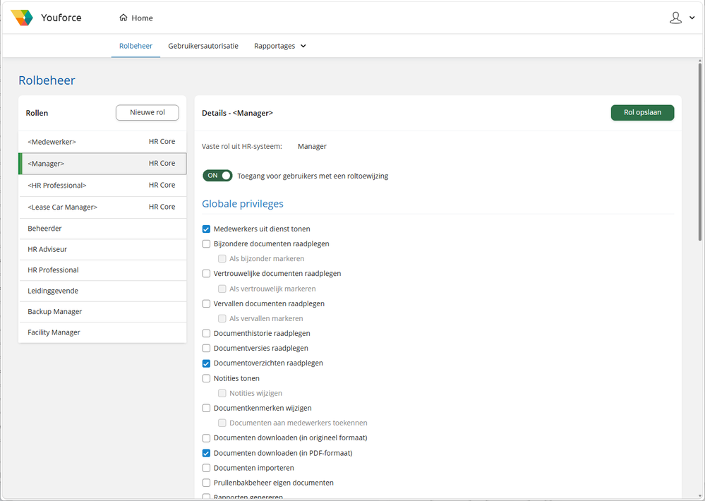Uncheck Documenten downloaden (in PDF-formaat)

(x=206, y=453)
